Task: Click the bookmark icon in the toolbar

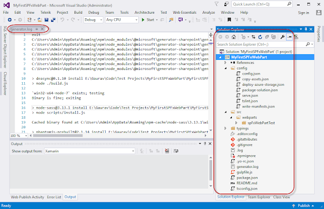Action: tap(229, 20)
